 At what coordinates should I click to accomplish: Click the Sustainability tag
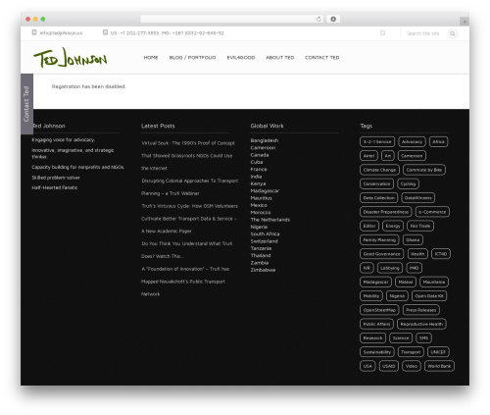[377, 352]
